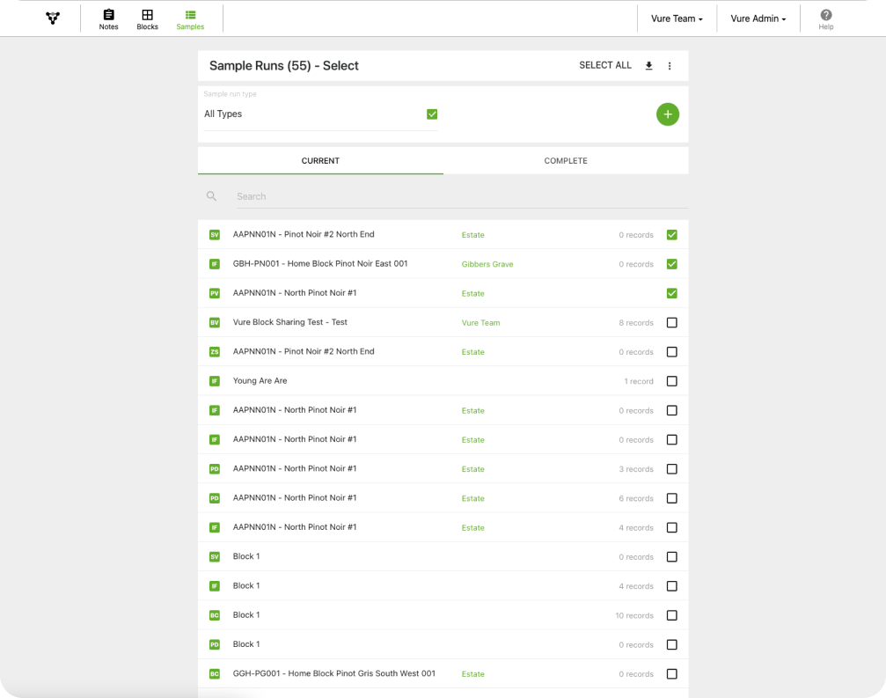Image resolution: width=886 pixels, height=698 pixels.
Task: Open the Vure Team link in the list
Action: (x=481, y=323)
